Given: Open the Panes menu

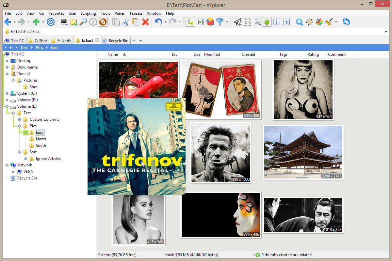Looking at the screenshot, I should point(120,13).
